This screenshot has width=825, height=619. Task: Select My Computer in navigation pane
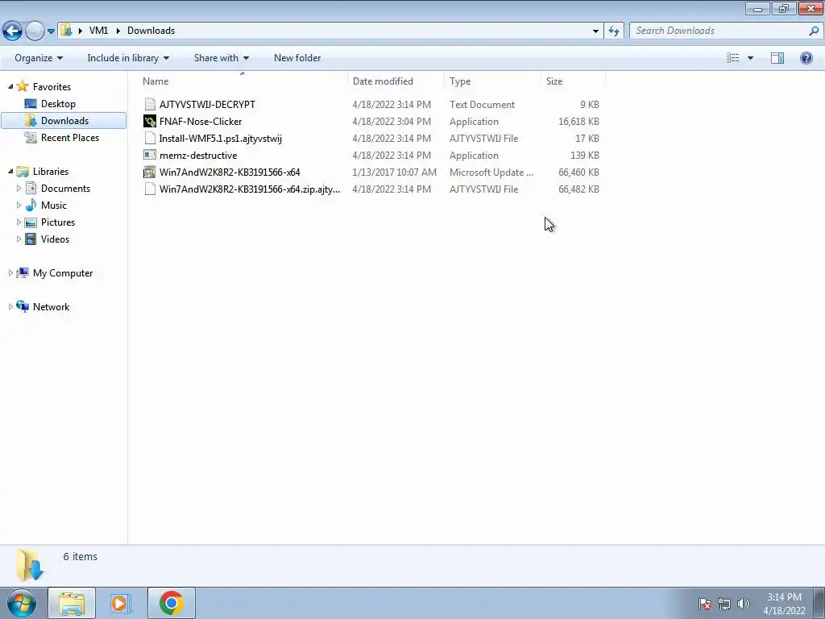tap(63, 272)
